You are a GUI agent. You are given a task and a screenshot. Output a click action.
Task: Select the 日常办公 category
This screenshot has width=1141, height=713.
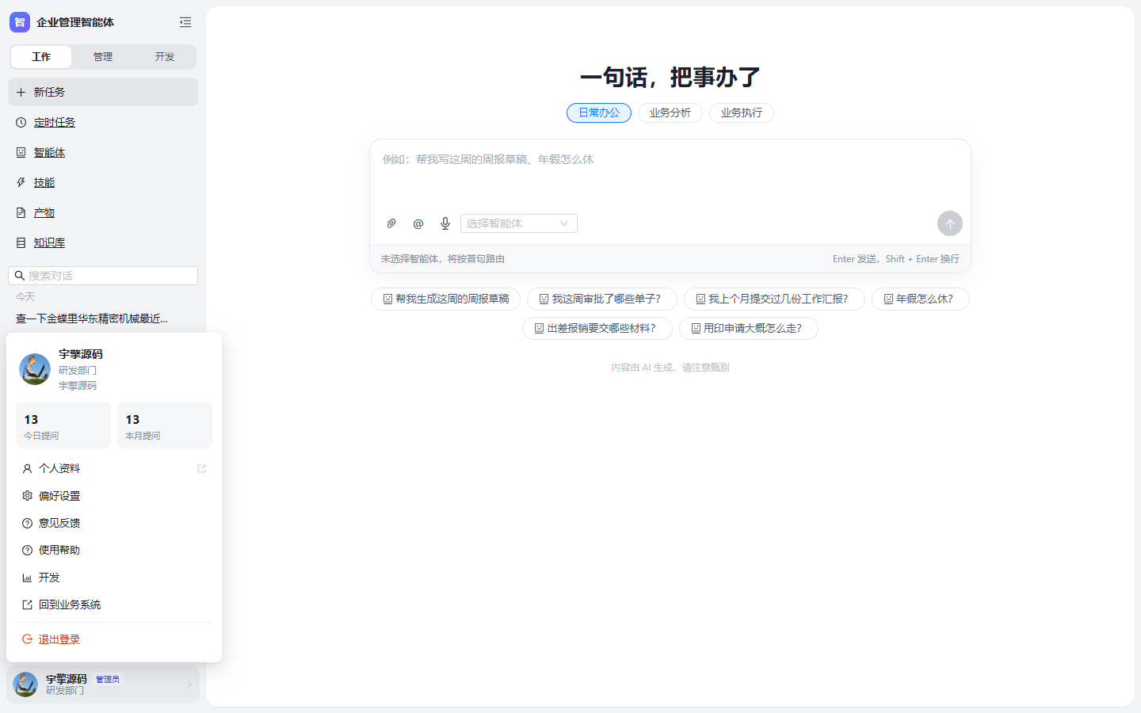click(599, 113)
